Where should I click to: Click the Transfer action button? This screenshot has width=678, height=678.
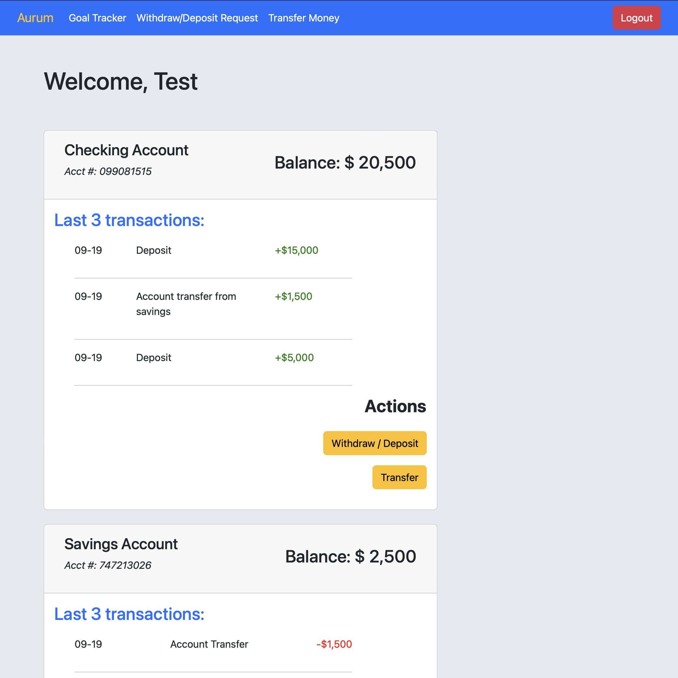coord(399,477)
